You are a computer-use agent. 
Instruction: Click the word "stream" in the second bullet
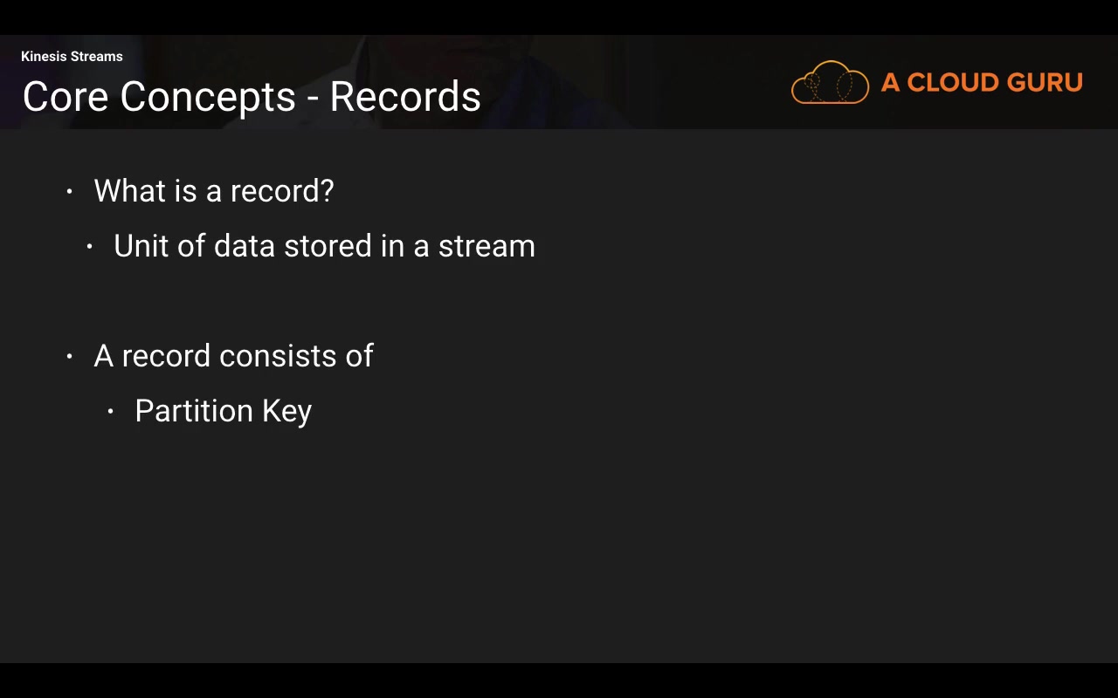(487, 246)
